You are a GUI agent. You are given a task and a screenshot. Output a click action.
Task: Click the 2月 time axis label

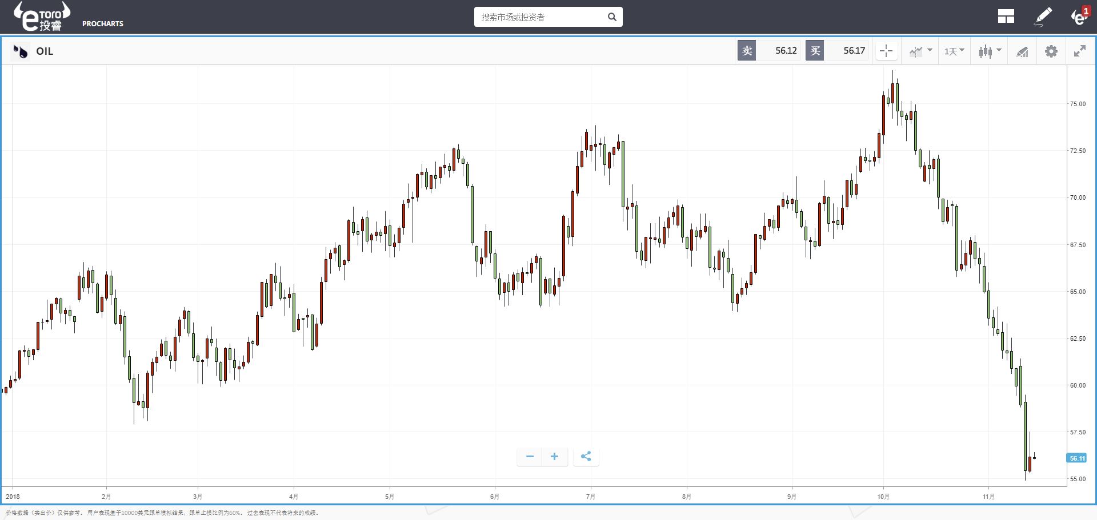(x=106, y=497)
